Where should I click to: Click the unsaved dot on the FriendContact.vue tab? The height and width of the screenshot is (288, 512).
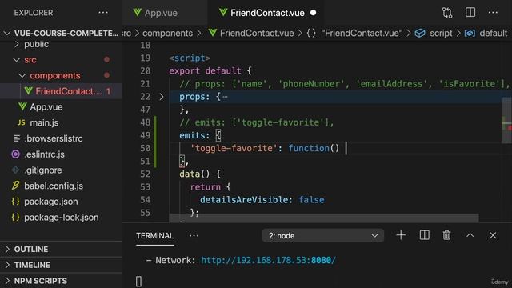pyautogui.click(x=313, y=13)
